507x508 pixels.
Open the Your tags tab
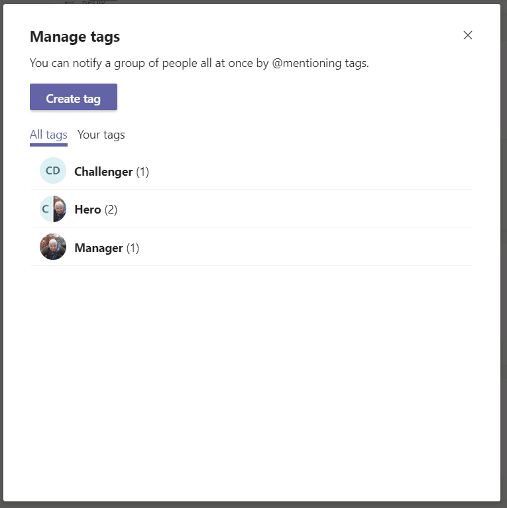[101, 135]
